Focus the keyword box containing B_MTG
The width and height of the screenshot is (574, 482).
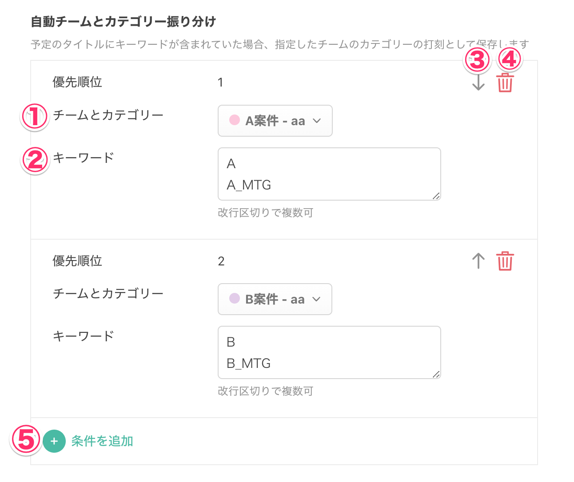(329, 352)
